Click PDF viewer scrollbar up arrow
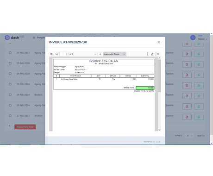 pyautogui.click(x=159, y=58)
